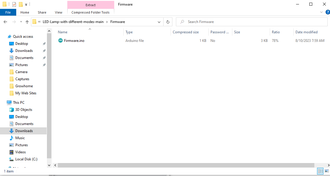This screenshot has width=330, height=176.
Task: Open Desktop under This PC
Action: (x=22, y=117)
